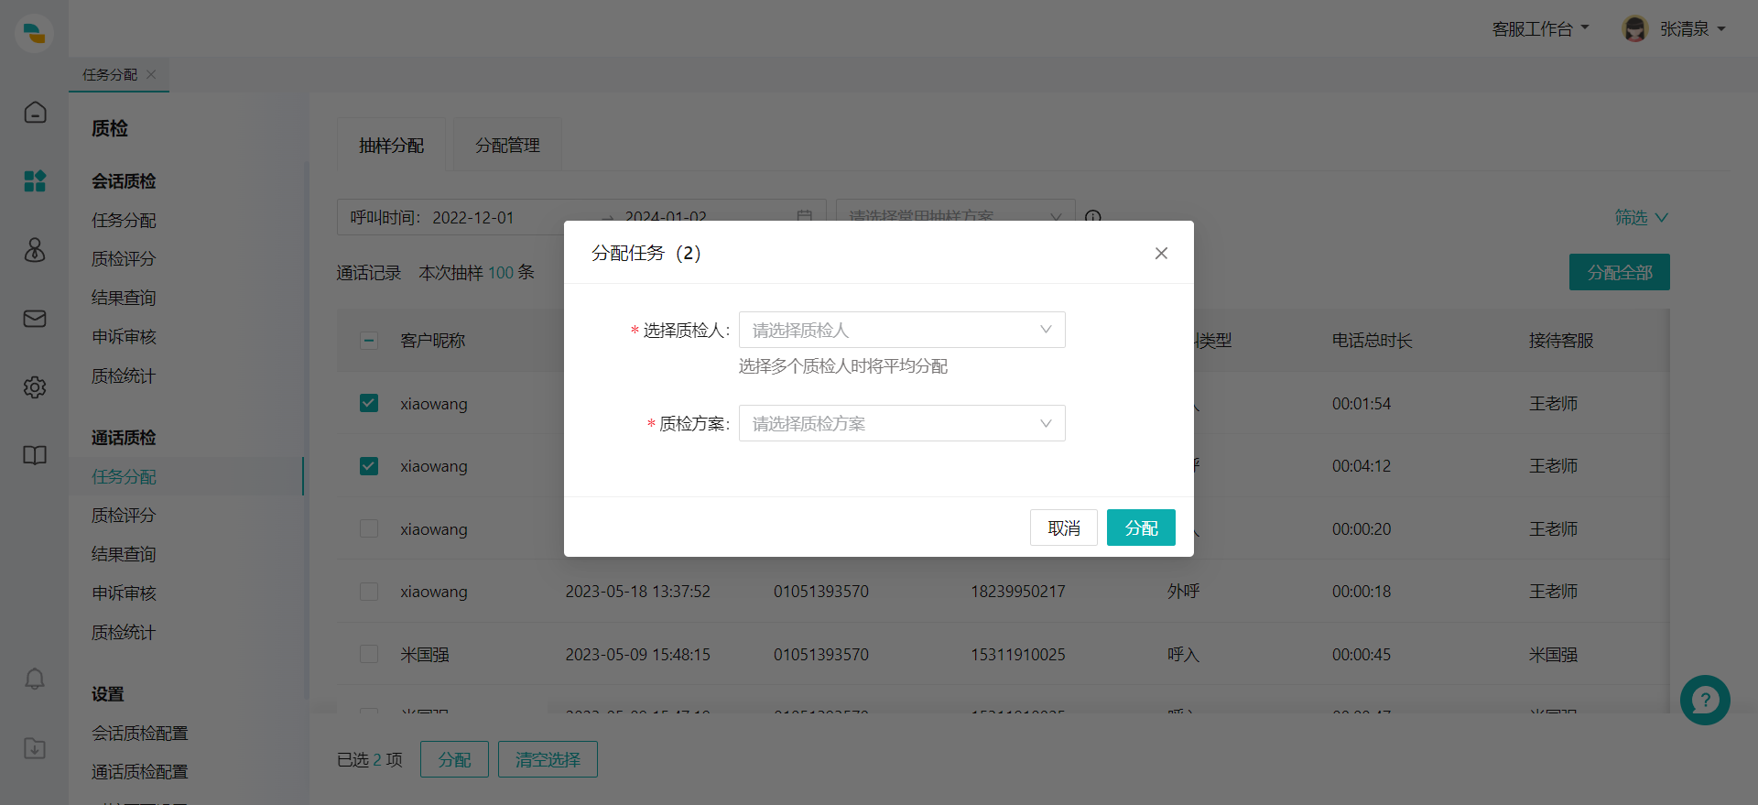The width and height of the screenshot is (1758, 805).
Task: Click the mail envelope sidebar icon
Action: (x=35, y=319)
